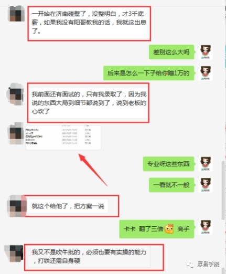Open the shared file list image thumbnail
This screenshot has height=274, width=226.
point(63,138)
